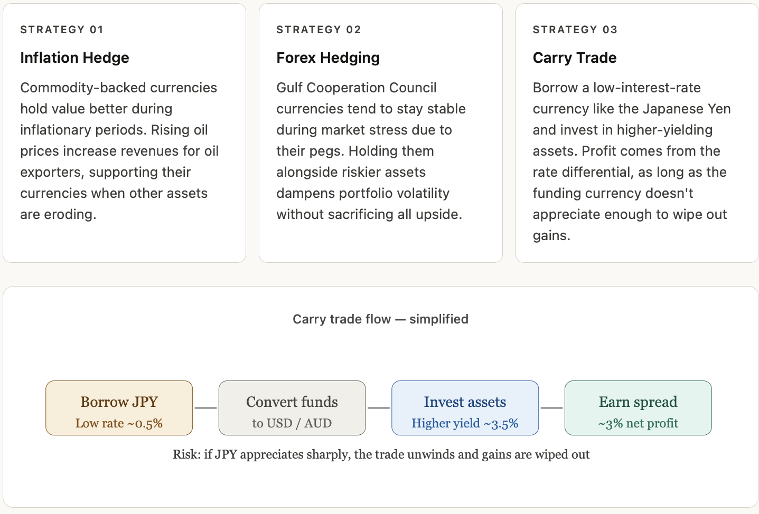759x514 pixels.
Task: Open the Carry Trade strategy card
Action: [637, 133]
